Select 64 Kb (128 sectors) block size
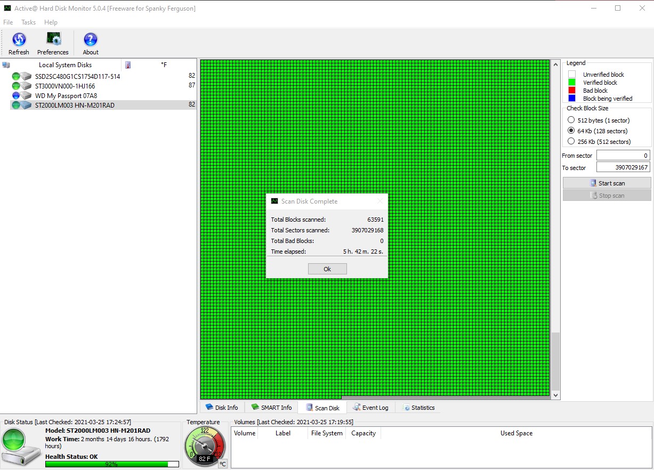 click(x=571, y=131)
